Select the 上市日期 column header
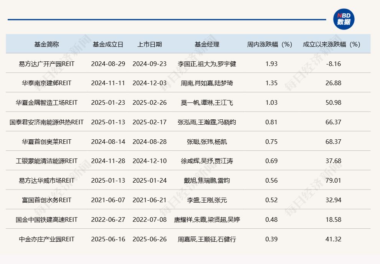 point(150,44)
